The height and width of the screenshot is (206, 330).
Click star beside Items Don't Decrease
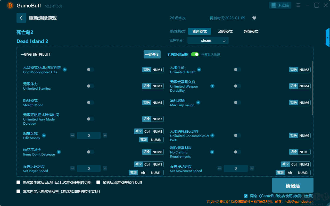point(59,152)
